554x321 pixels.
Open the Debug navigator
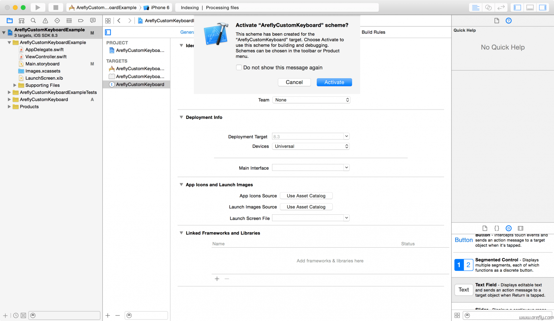pyautogui.click(x=69, y=21)
